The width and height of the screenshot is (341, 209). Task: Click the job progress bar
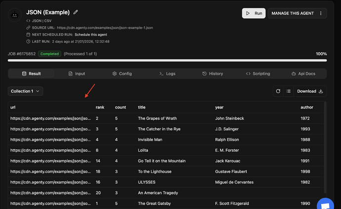point(167,60)
